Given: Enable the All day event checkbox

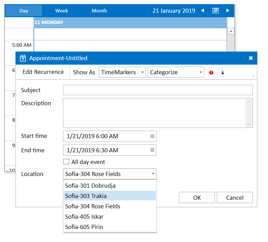Looking at the screenshot, I should (66, 162).
